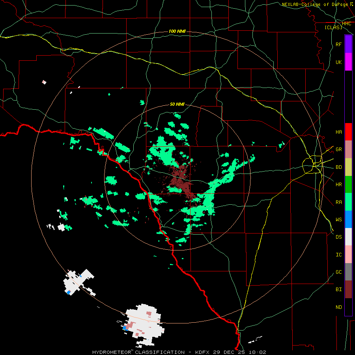Select the GR legend color block
The width and height of the screenshot is (355, 355).
coord(348,149)
